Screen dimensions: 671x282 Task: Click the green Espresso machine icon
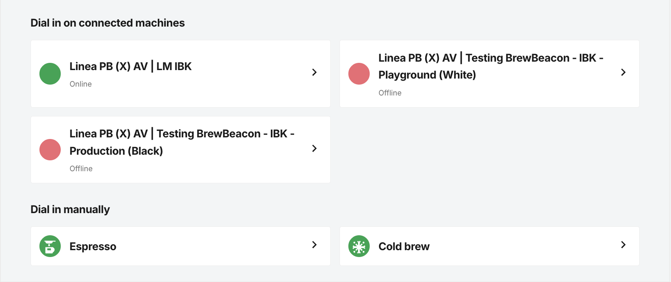click(x=50, y=246)
